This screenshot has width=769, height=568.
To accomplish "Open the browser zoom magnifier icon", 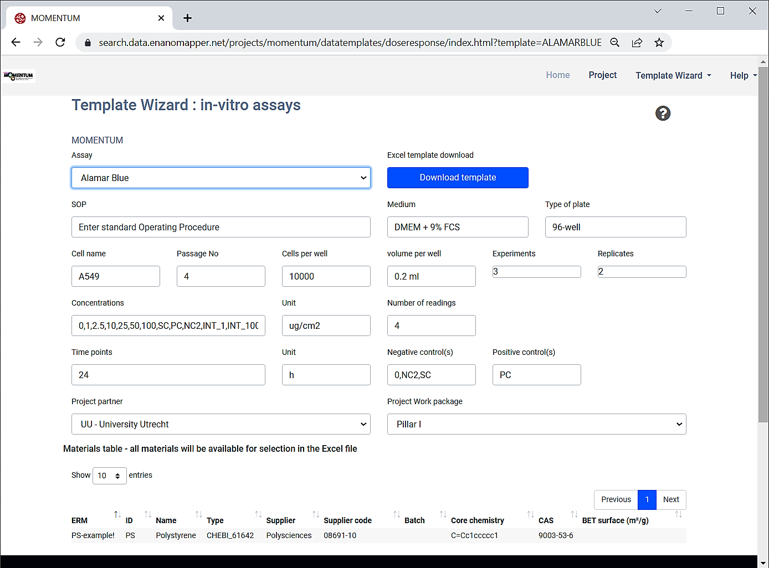I will (x=614, y=43).
